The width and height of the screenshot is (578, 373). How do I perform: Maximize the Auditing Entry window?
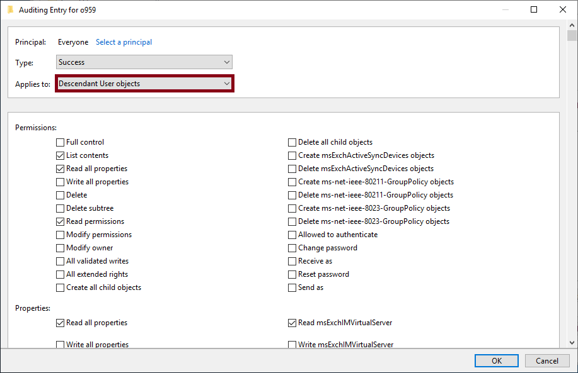click(534, 9)
